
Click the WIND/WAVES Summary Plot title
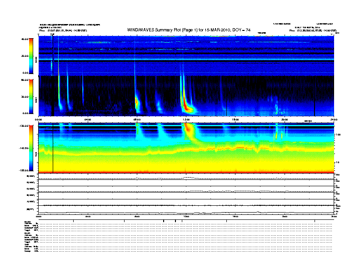(x=189, y=30)
